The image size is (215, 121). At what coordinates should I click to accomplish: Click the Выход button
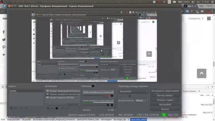pos(165,109)
